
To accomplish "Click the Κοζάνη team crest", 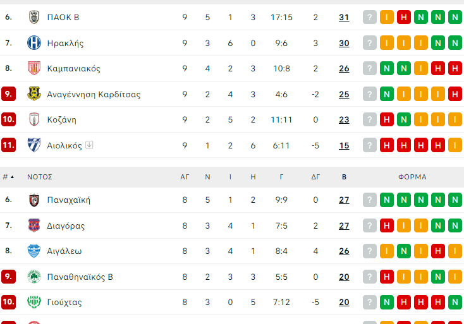I will (x=34, y=119).
